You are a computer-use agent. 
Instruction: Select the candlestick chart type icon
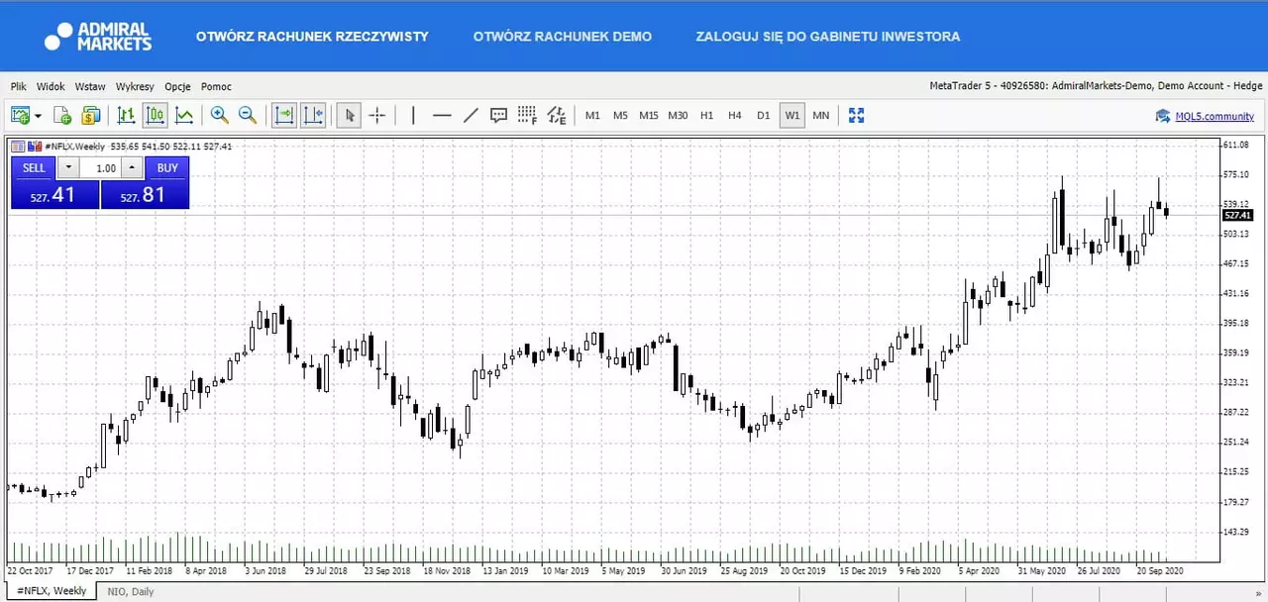156,116
